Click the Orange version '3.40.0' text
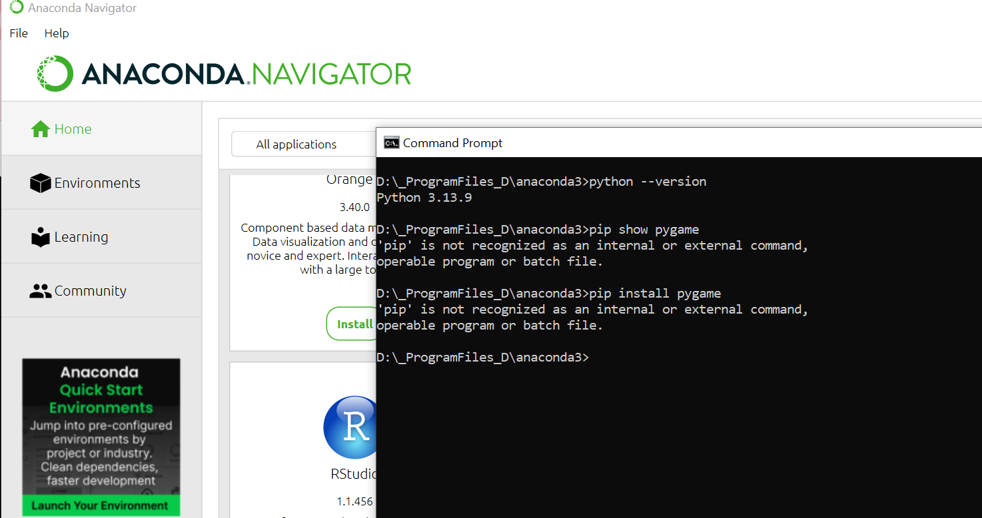 [x=354, y=207]
